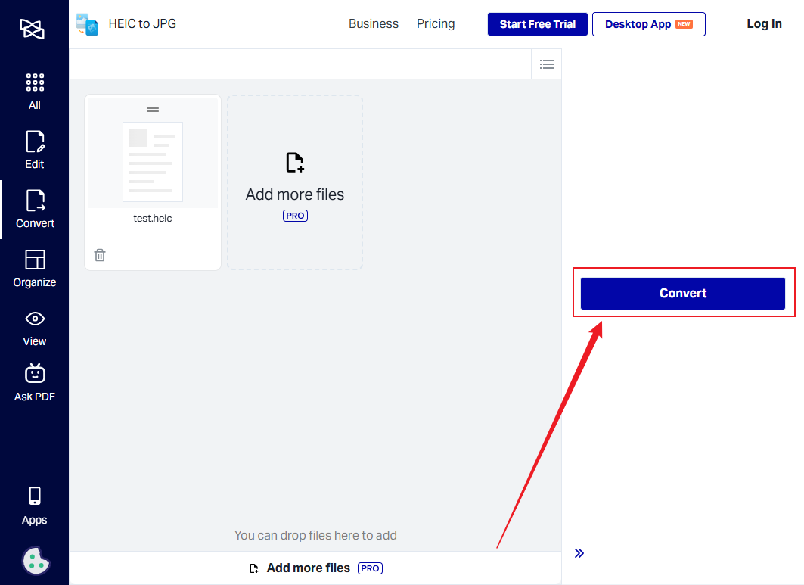Open the Business menu item
The height and width of the screenshot is (585, 804).
point(373,24)
